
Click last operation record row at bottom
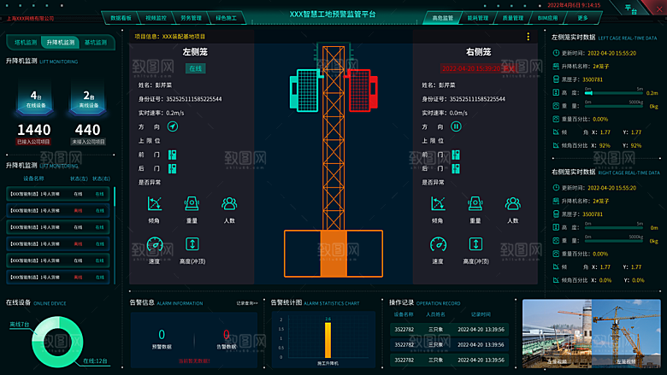pyautogui.click(x=449, y=360)
